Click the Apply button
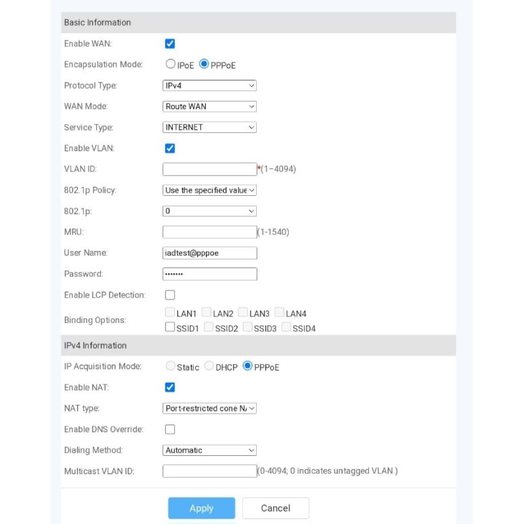Viewport: 524px width, 524px height. coord(201,508)
